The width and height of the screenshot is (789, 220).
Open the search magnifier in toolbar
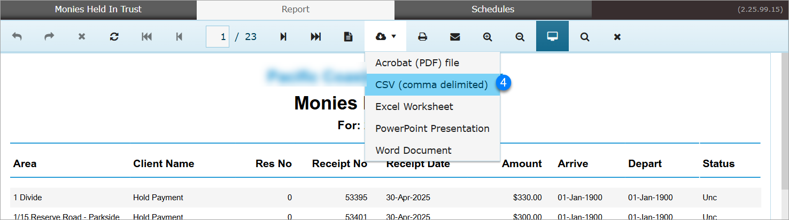point(585,37)
